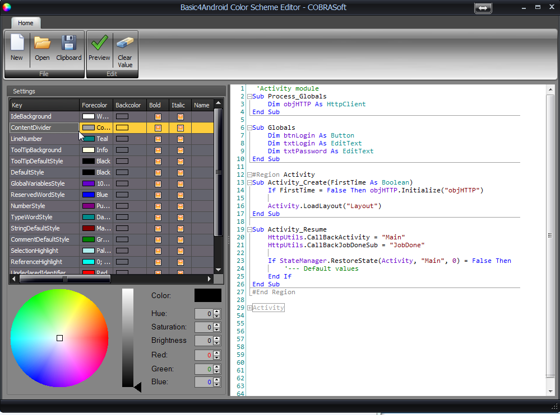Click the Open folder icon
The width and height of the screenshot is (560, 415).
[x=42, y=43]
